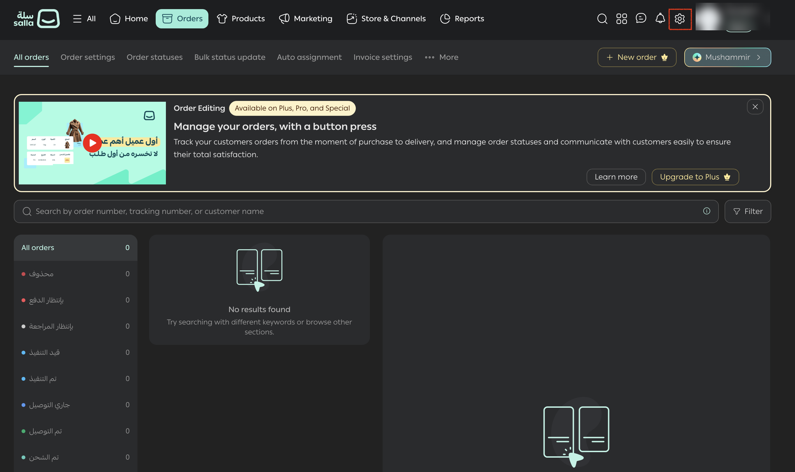Viewport: 795px width, 472px height.
Task: Open the Marketing section
Action: coord(306,18)
